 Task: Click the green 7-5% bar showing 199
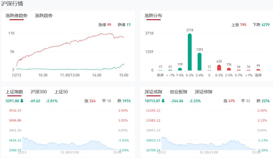coord(180,69)
